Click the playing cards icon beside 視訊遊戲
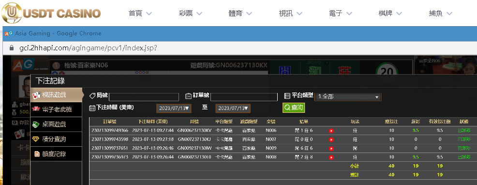Viewport: 477px width, 185px height. [x=36, y=95]
